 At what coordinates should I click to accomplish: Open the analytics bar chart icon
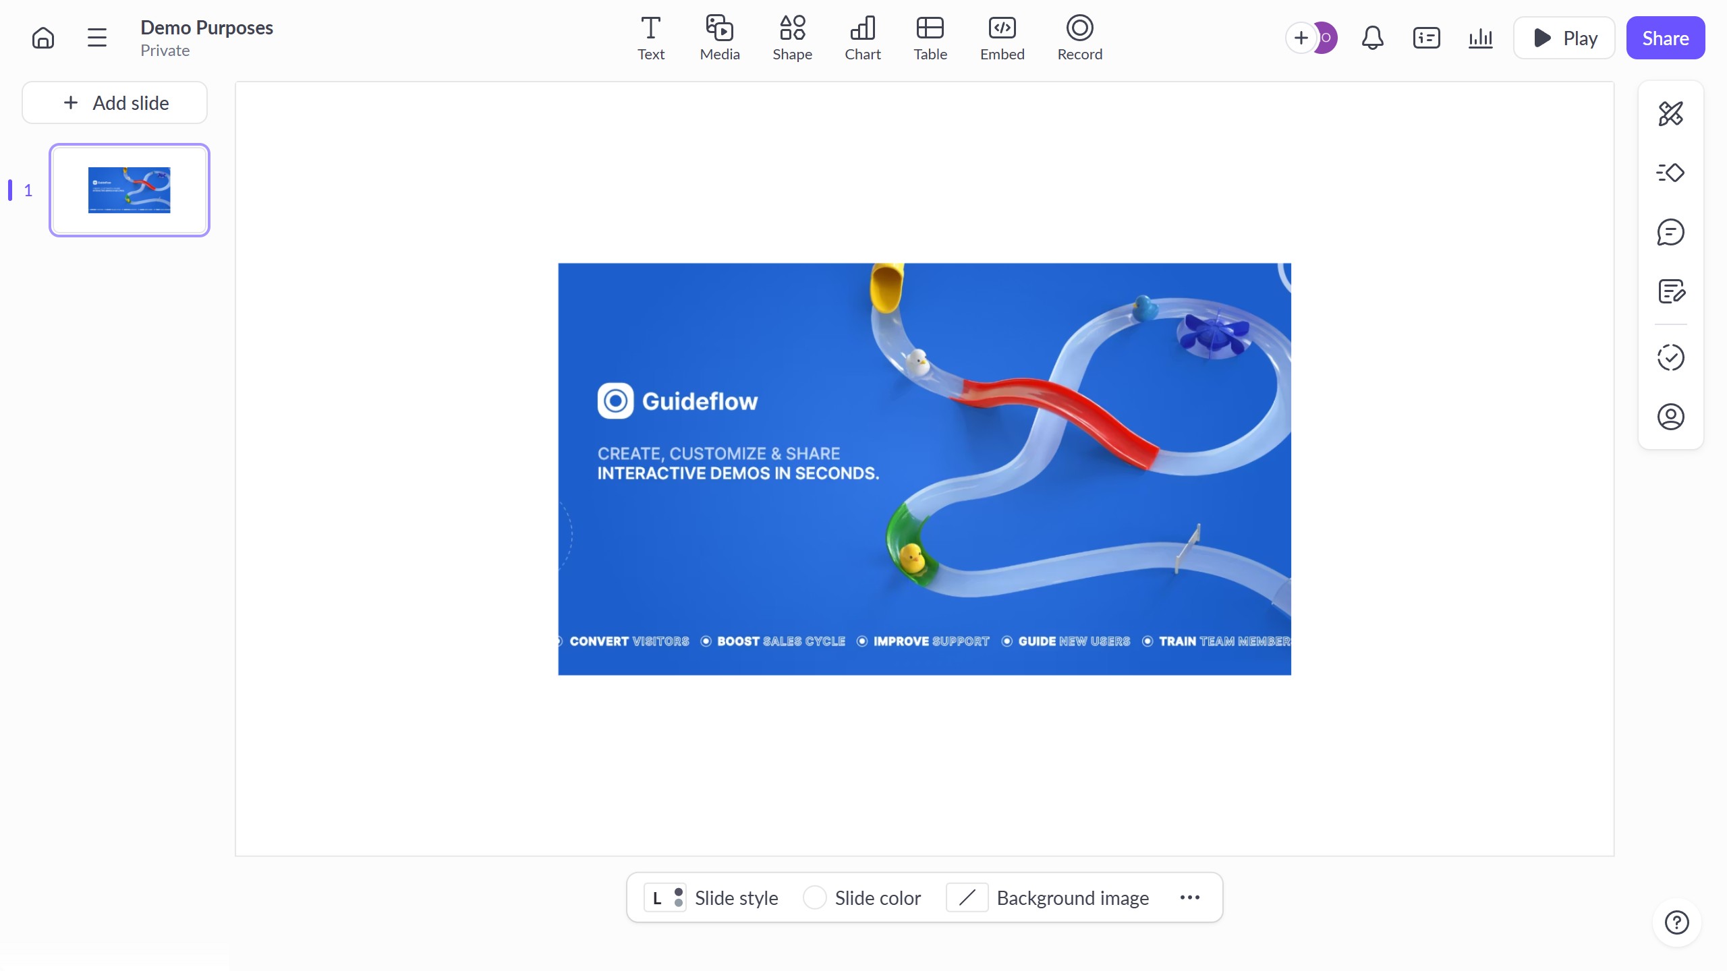1480,38
